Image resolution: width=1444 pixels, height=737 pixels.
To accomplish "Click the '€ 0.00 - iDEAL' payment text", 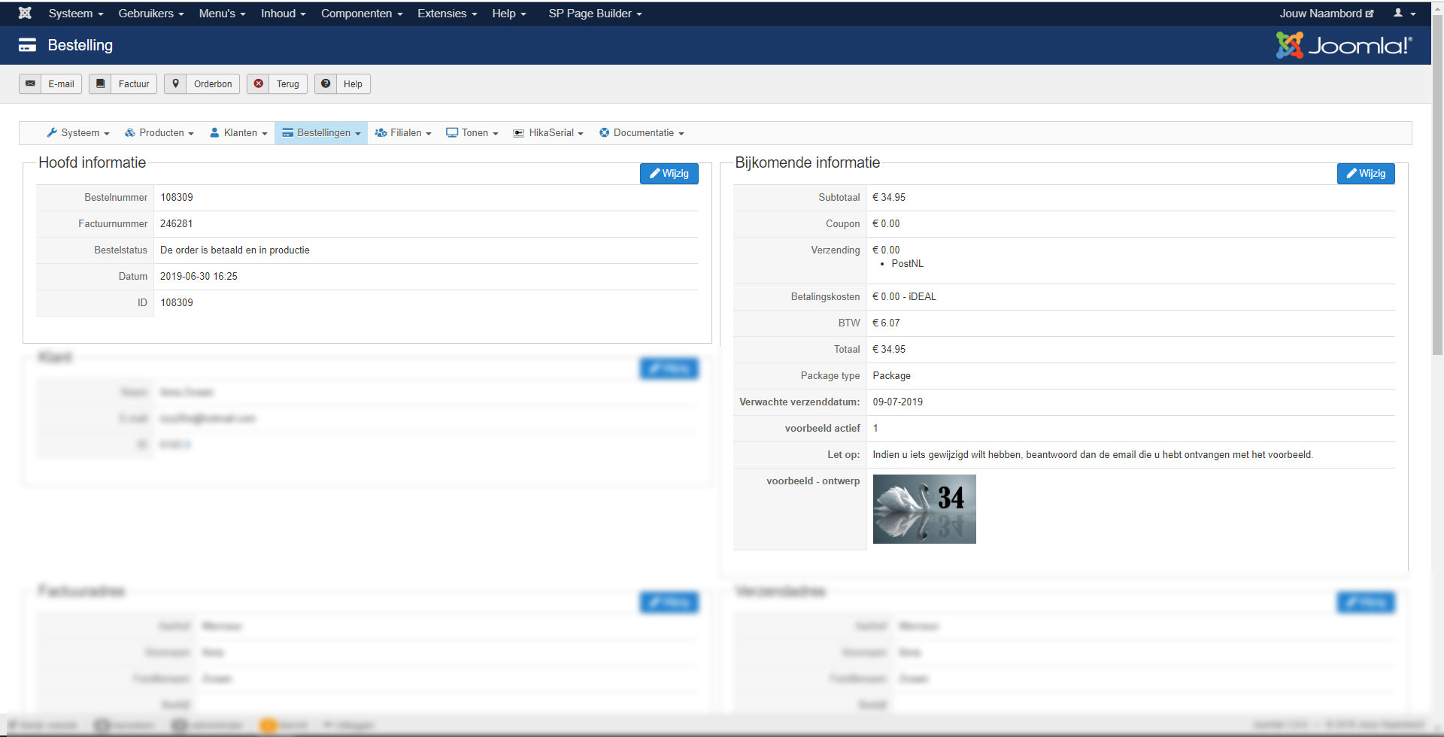I will (x=905, y=297).
